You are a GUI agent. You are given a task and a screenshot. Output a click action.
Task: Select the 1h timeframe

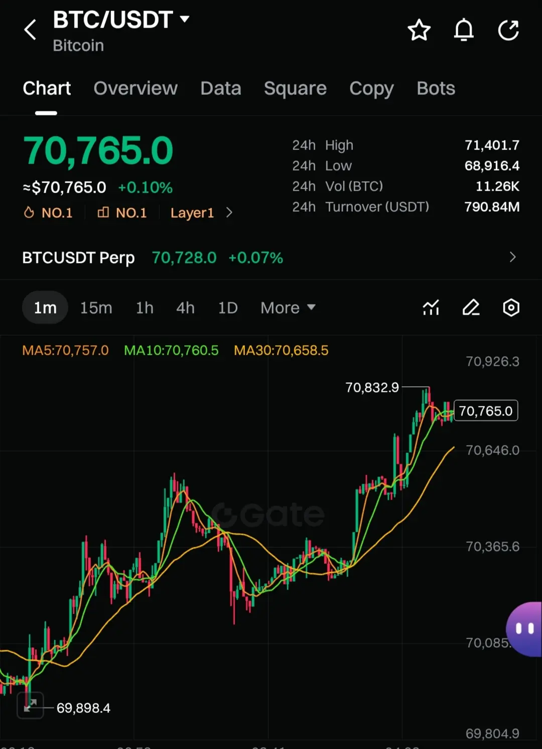[x=145, y=308]
